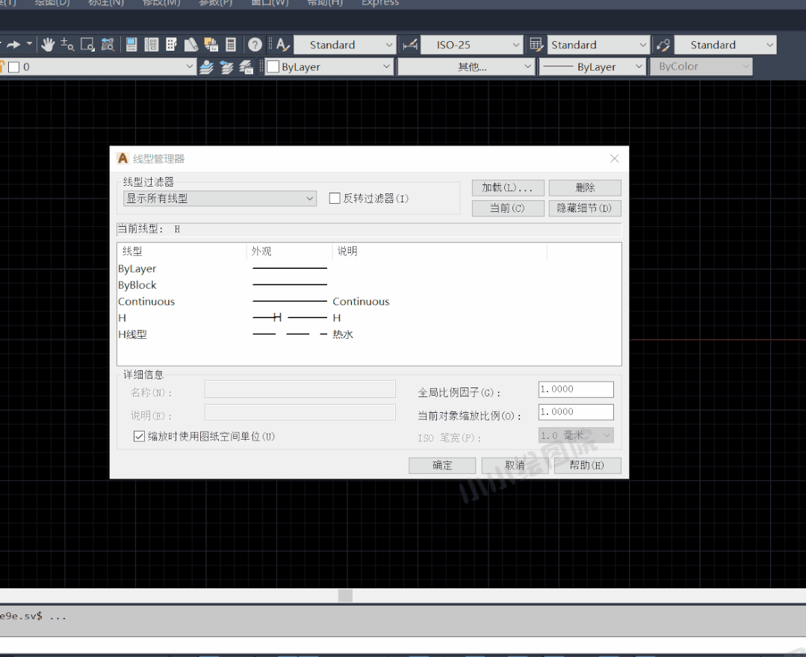Open the QuickCalc calculator tool

pos(231,45)
